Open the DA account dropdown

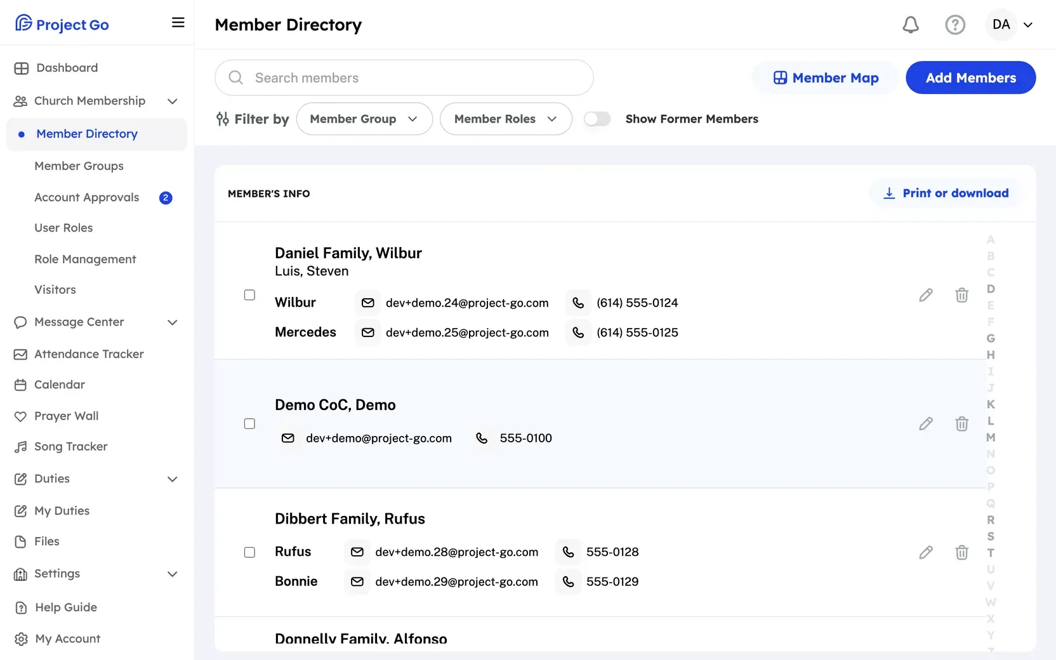pos(1011,25)
